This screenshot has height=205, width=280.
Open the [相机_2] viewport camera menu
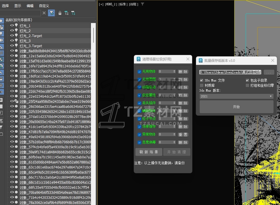pos(111,4)
